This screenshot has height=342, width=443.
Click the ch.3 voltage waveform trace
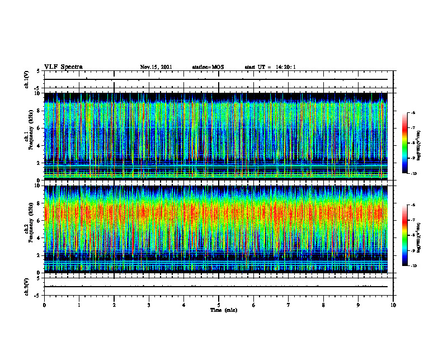pyautogui.click(x=216, y=287)
